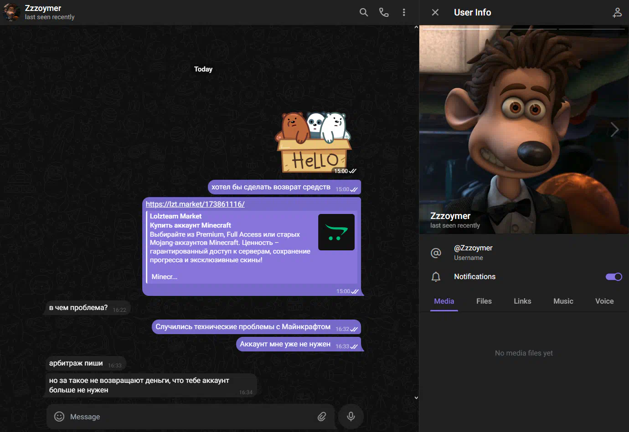This screenshot has width=629, height=432.
Task: Open the chat three-dot options menu
Action: point(404,12)
